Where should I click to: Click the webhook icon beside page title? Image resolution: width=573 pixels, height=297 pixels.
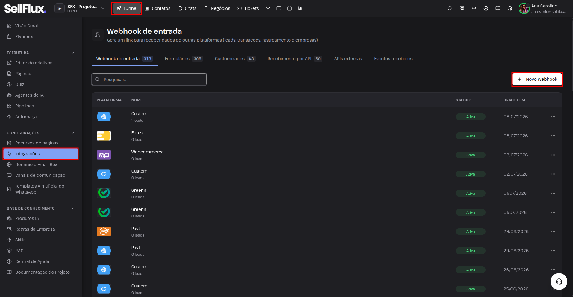[x=98, y=35]
